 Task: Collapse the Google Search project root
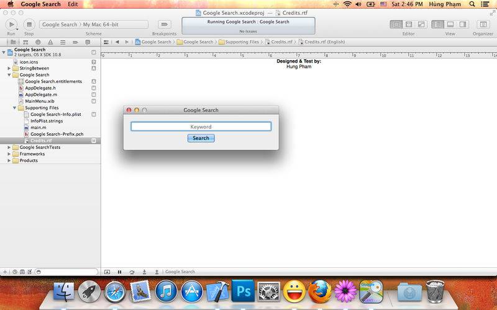click(x=4, y=52)
